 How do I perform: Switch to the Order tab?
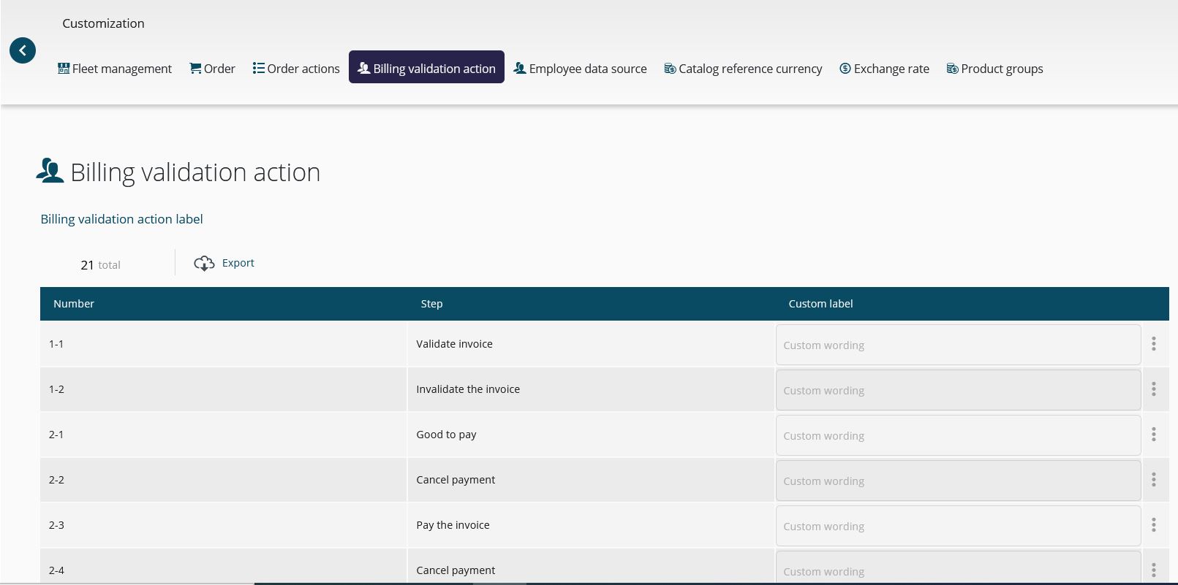tap(212, 69)
